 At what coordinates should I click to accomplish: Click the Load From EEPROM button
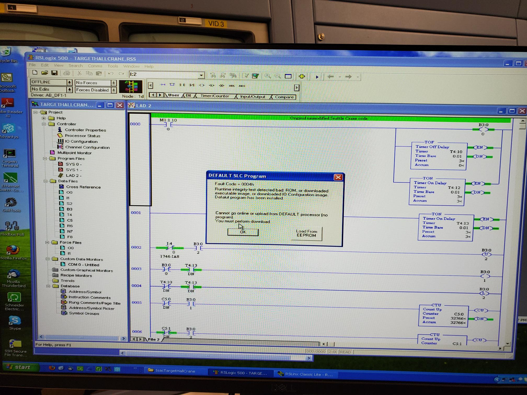[306, 233]
